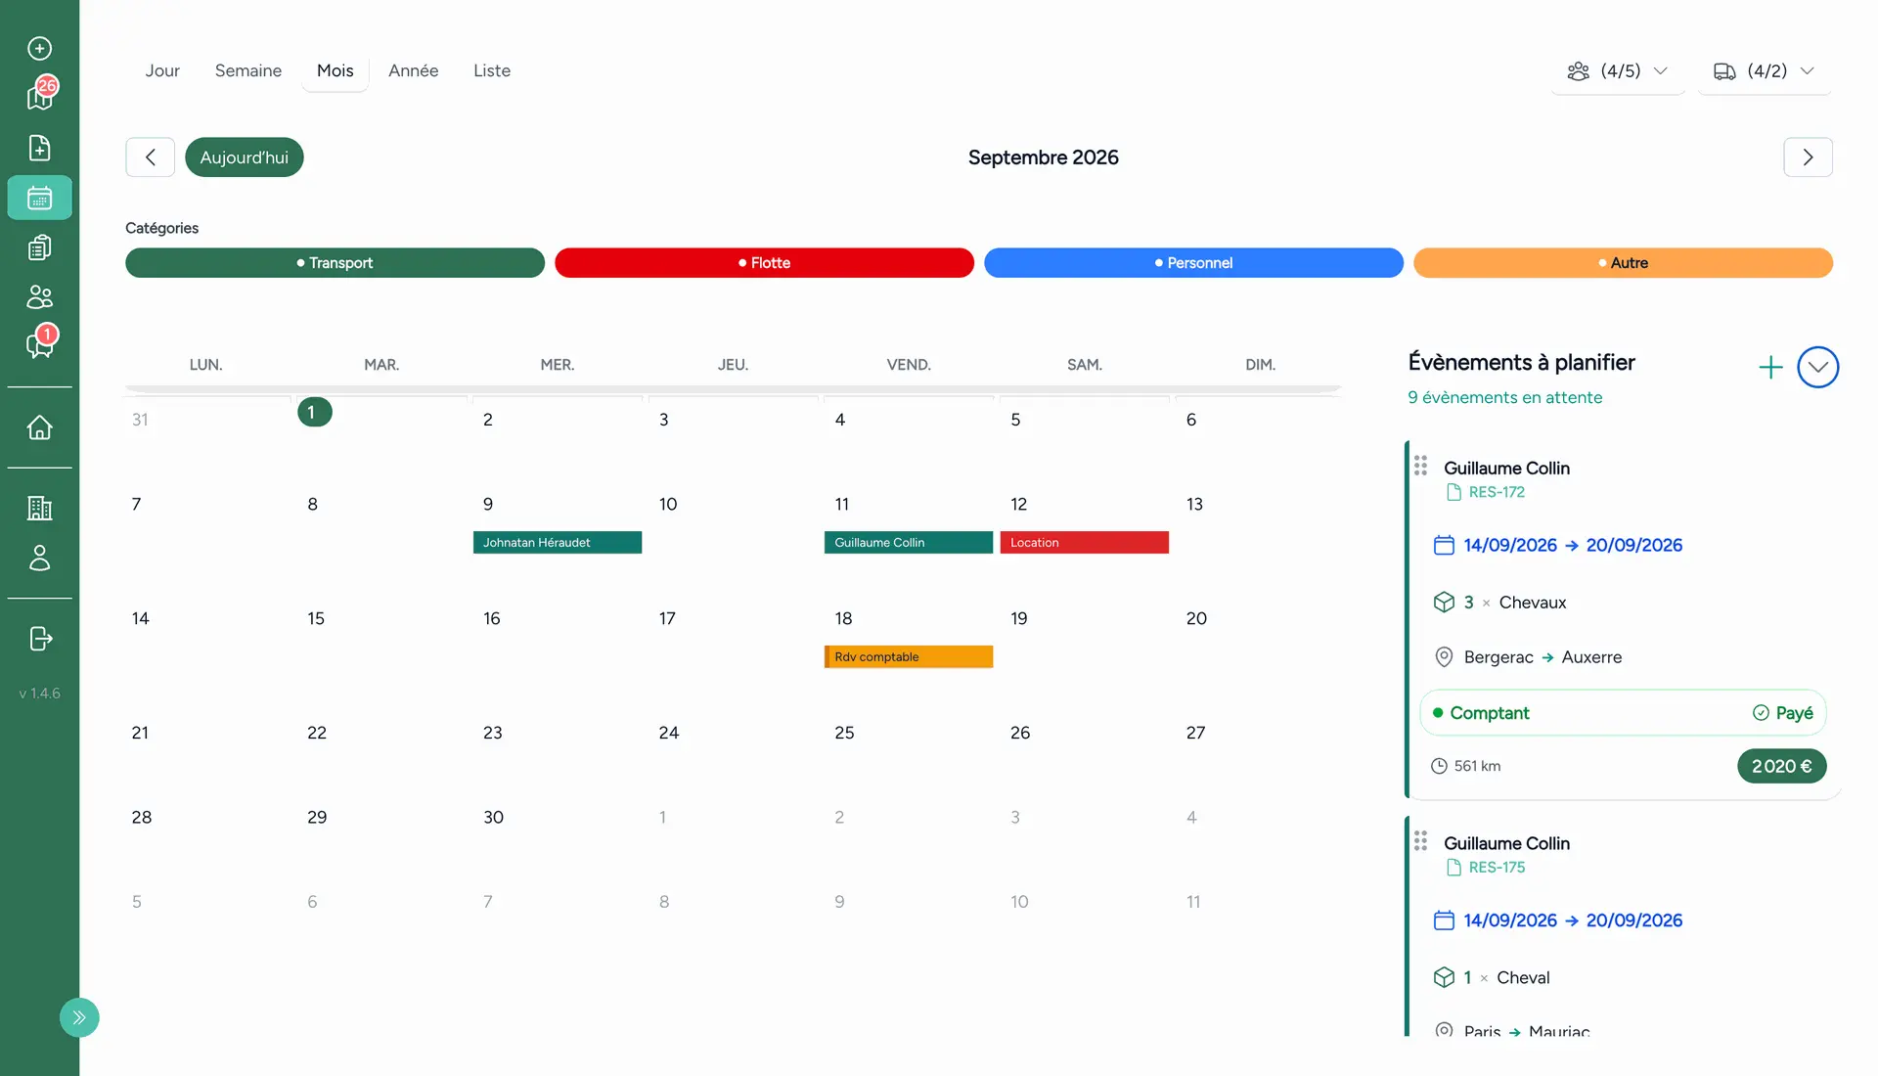
Task: Switch to Année view
Action: (x=414, y=70)
